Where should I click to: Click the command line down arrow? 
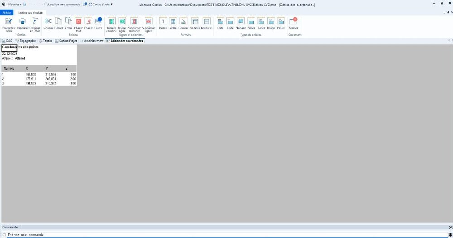(450, 235)
